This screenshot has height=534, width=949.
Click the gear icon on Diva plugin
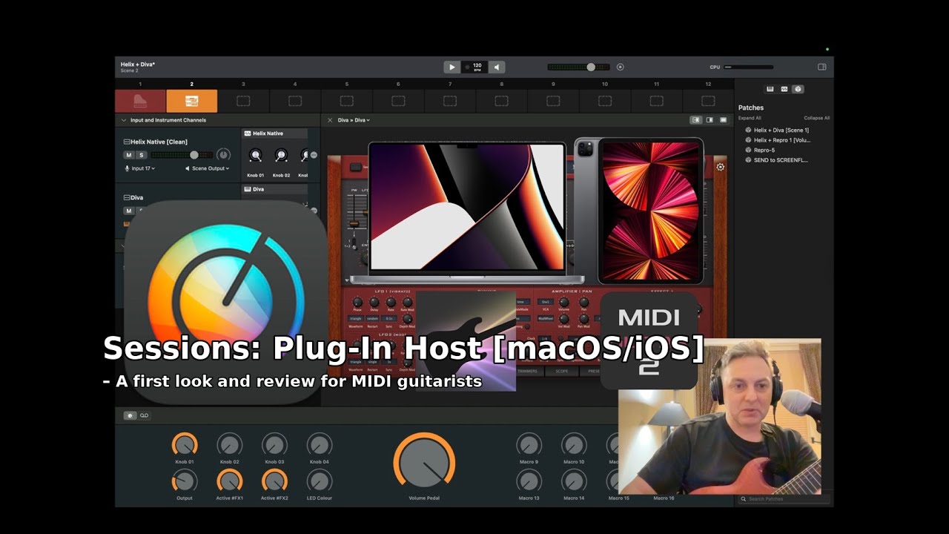pos(720,167)
